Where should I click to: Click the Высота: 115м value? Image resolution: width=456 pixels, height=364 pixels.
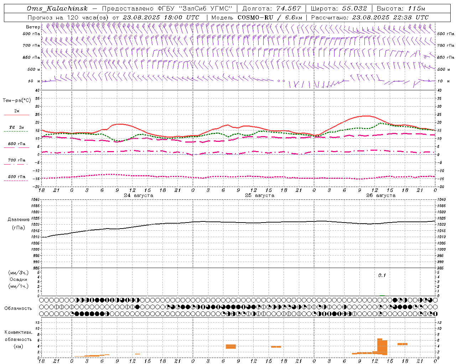(401, 9)
